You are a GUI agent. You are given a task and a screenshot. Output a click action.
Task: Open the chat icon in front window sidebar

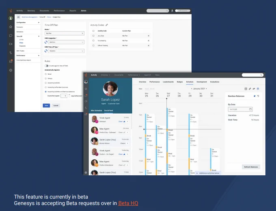pyautogui.click(x=86, y=95)
